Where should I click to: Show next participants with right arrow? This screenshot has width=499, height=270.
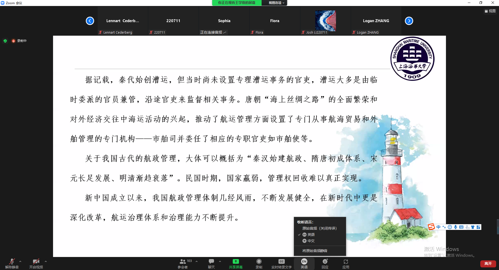(409, 21)
